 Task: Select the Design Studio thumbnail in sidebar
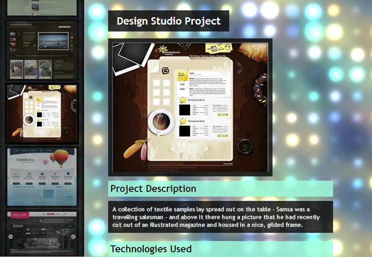42,113
